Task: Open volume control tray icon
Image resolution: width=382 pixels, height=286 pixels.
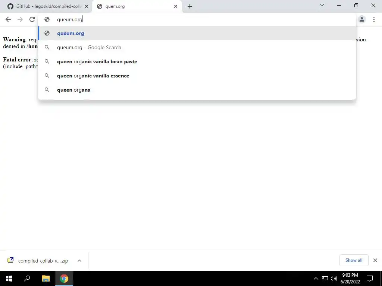Action: [x=334, y=279]
